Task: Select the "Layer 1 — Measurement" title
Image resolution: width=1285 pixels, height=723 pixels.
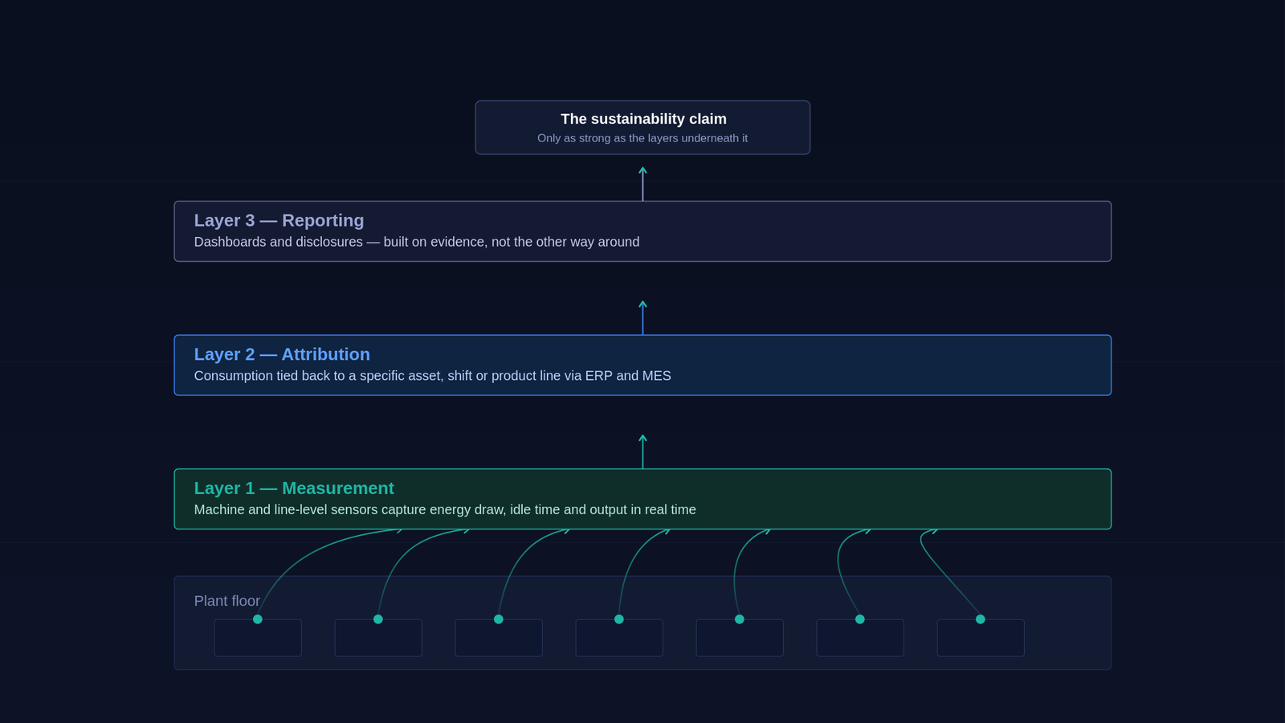Action: pos(294,488)
